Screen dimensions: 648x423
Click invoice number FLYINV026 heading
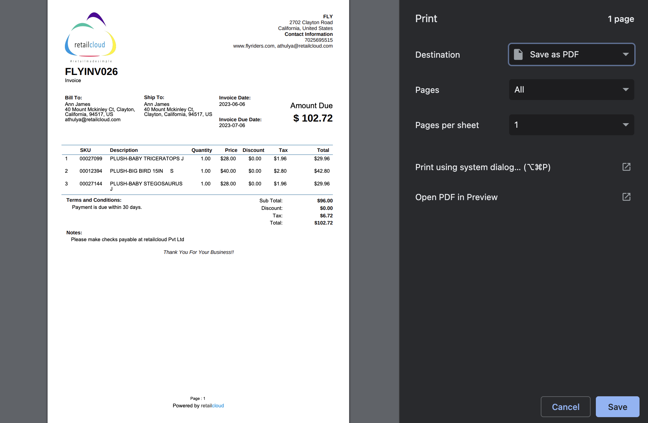91,72
